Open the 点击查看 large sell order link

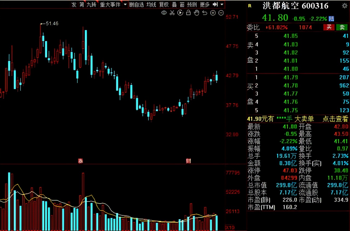335,119
